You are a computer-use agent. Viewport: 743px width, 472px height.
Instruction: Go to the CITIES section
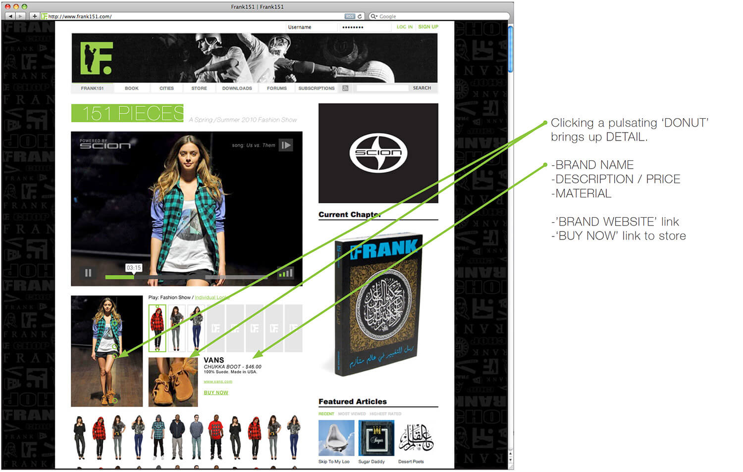[x=166, y=88]
